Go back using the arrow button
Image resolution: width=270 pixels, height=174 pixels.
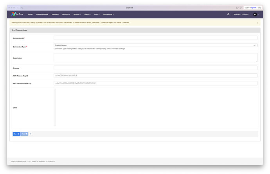point(31,134)
